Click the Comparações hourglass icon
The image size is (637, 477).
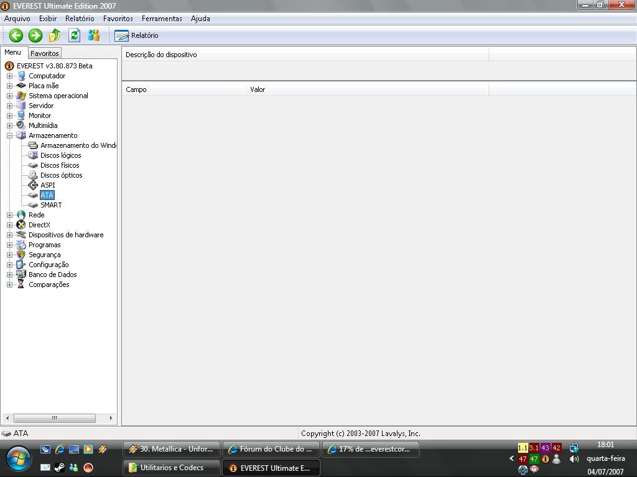click(x=21, y=284)
